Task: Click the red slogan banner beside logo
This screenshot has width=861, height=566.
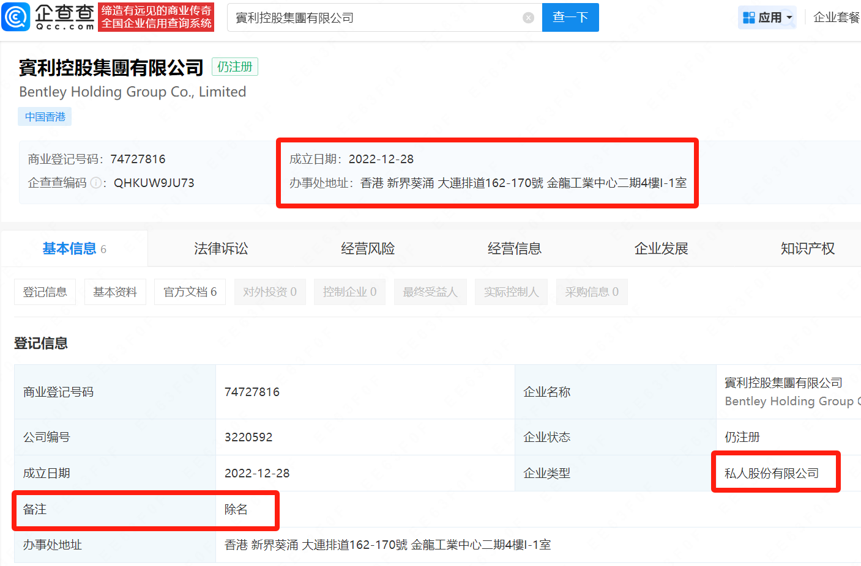Action: 156,17
